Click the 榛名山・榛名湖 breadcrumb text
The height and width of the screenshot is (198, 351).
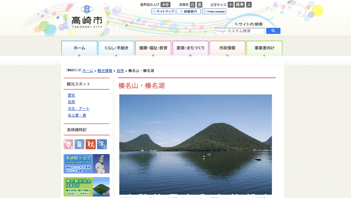[141, 71]
